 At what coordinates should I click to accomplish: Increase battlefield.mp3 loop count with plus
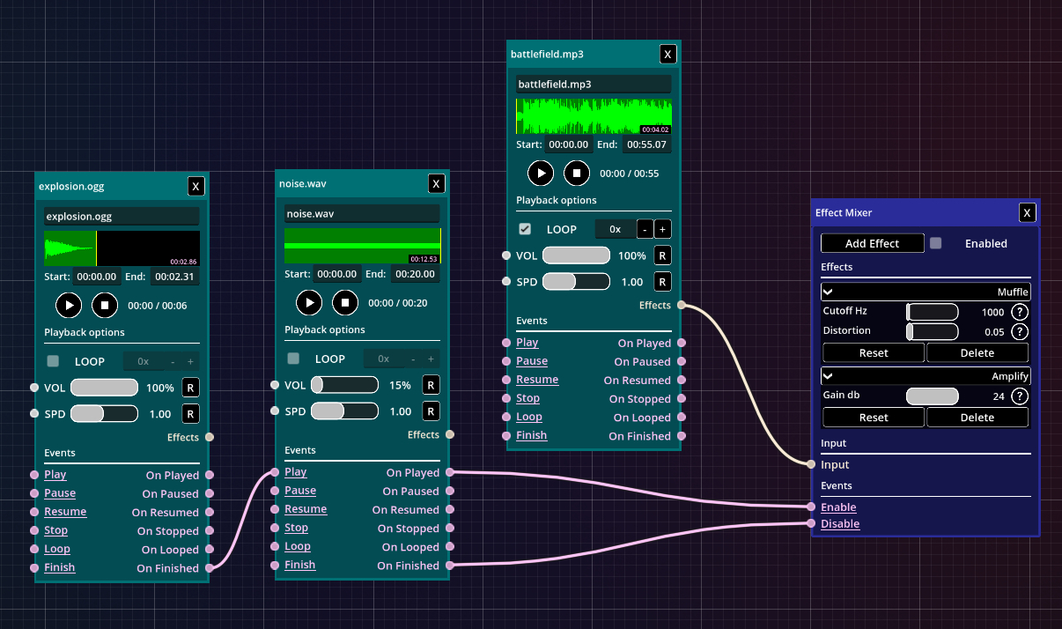pos(662,229)
